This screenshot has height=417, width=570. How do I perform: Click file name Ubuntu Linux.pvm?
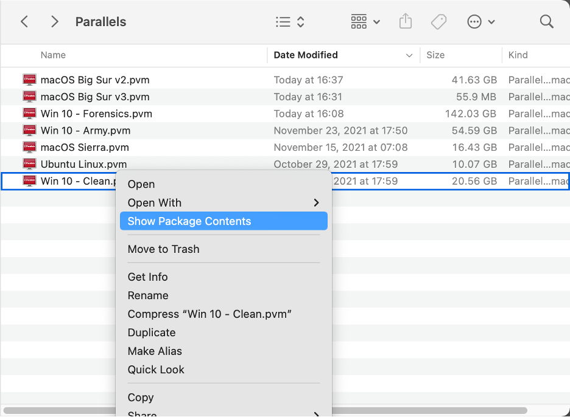click(83, 164)
